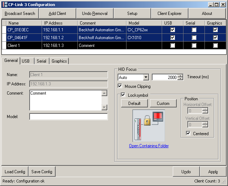
Task: Click model cell CX_CP62xx
Action: [x=144, y=30]
